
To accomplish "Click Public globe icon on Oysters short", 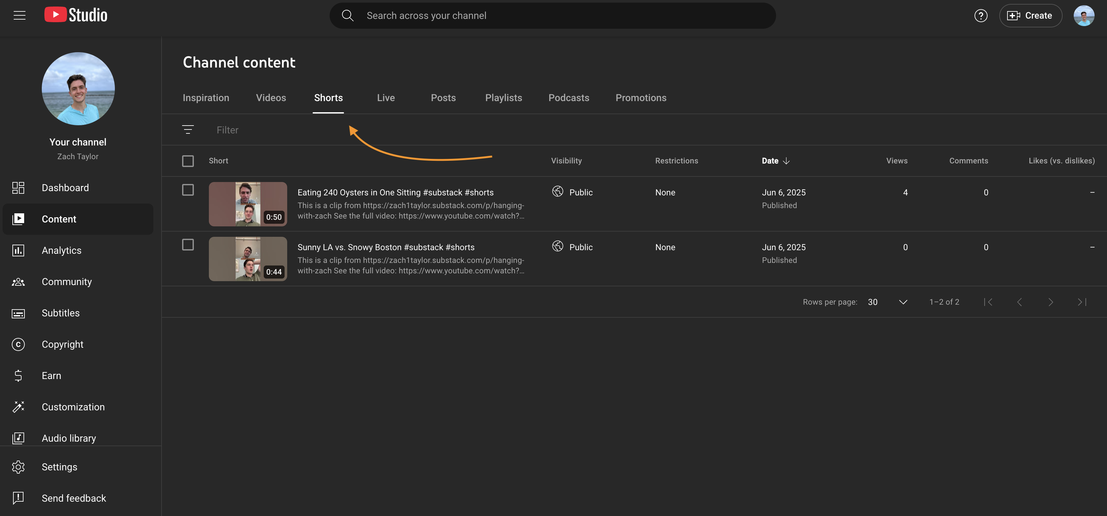I will click(x=557, y=191).
